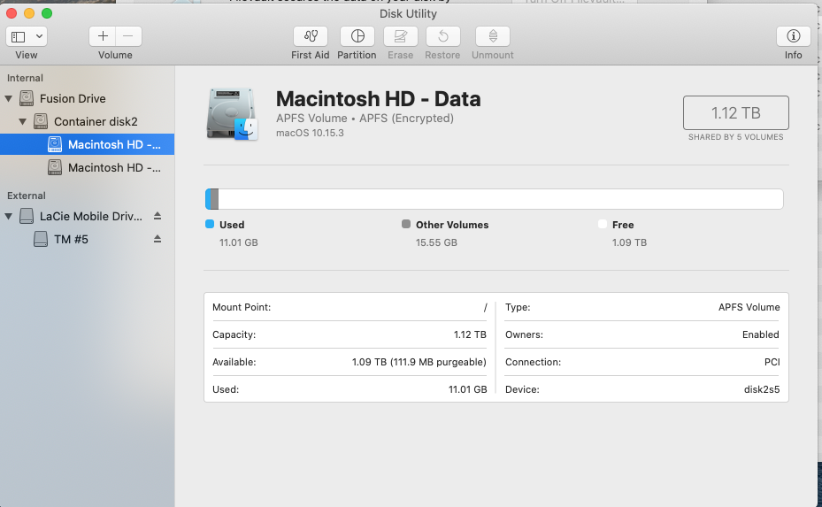Collapse the Container disk2 disclosure triangle

tap(22, 121)
